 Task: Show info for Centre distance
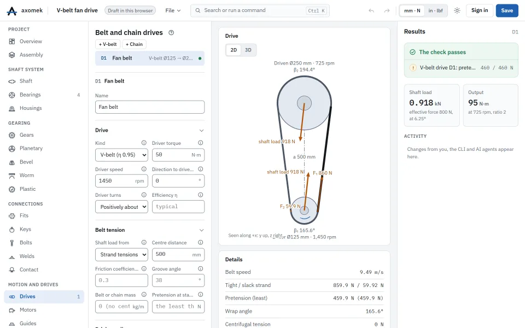[x=201, y=242]
